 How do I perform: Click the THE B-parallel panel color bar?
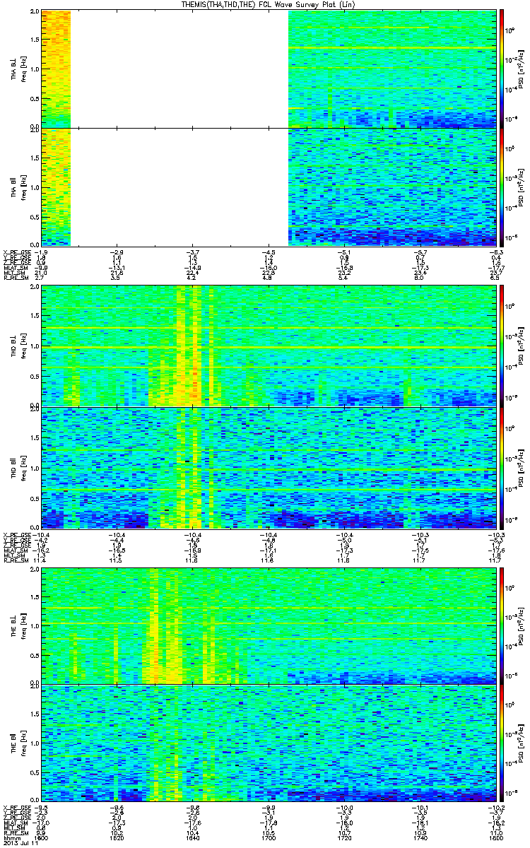click(502, 743)
